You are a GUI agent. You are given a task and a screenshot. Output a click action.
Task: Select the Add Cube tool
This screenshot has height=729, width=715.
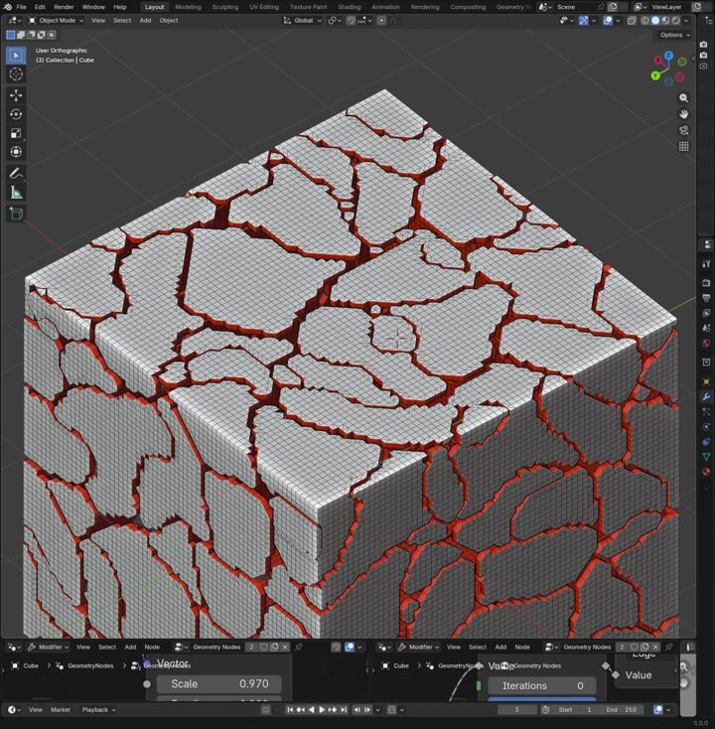pos(16,214)
